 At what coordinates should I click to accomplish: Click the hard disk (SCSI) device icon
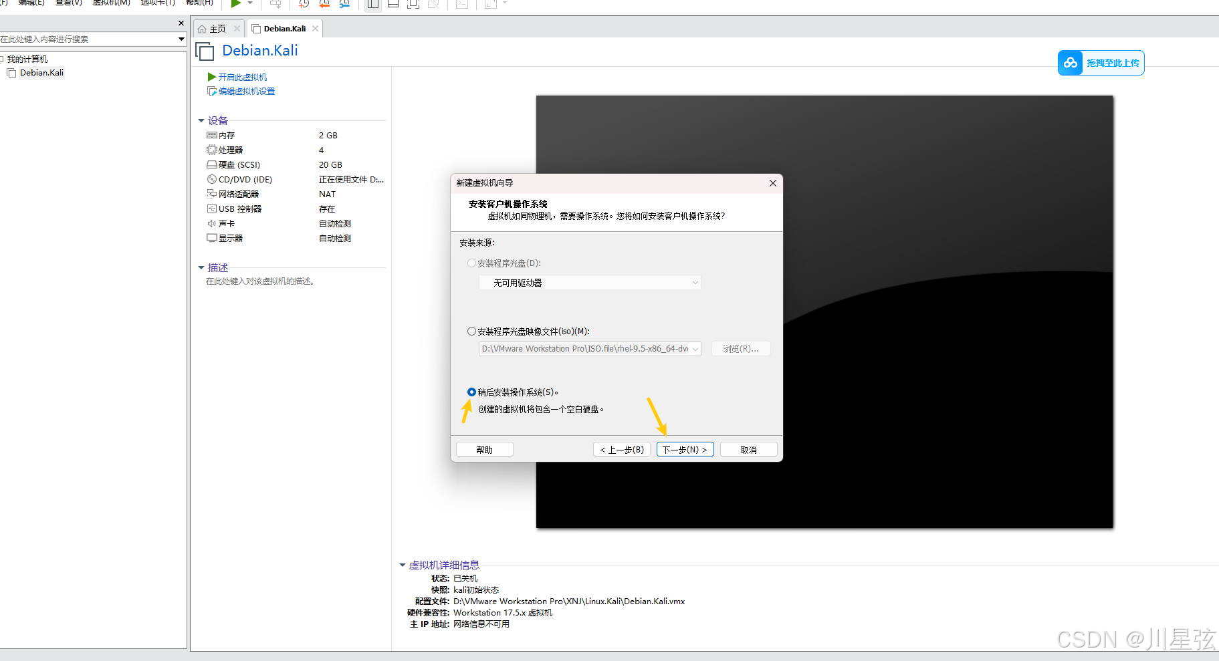[x=212, y=164]
